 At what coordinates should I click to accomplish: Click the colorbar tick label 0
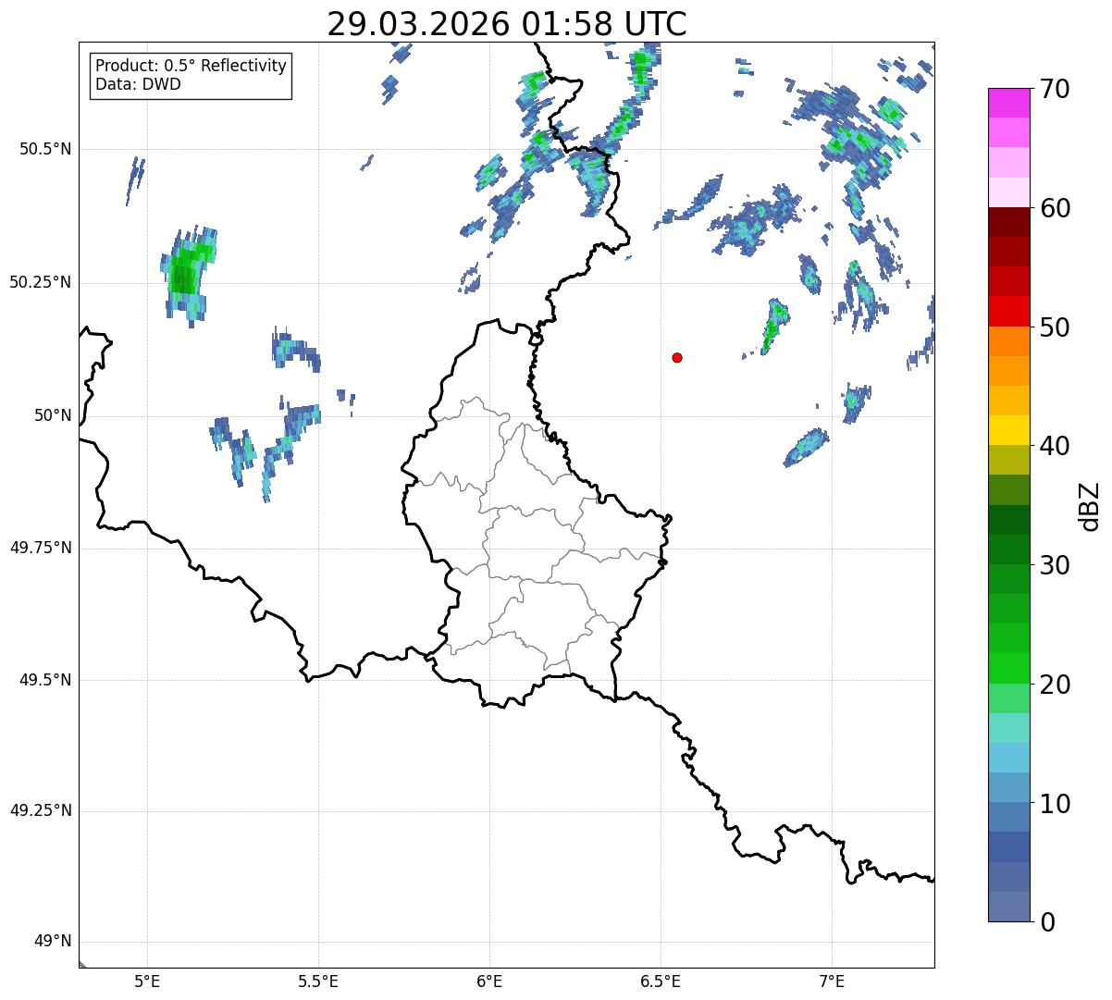point(1047,922)
